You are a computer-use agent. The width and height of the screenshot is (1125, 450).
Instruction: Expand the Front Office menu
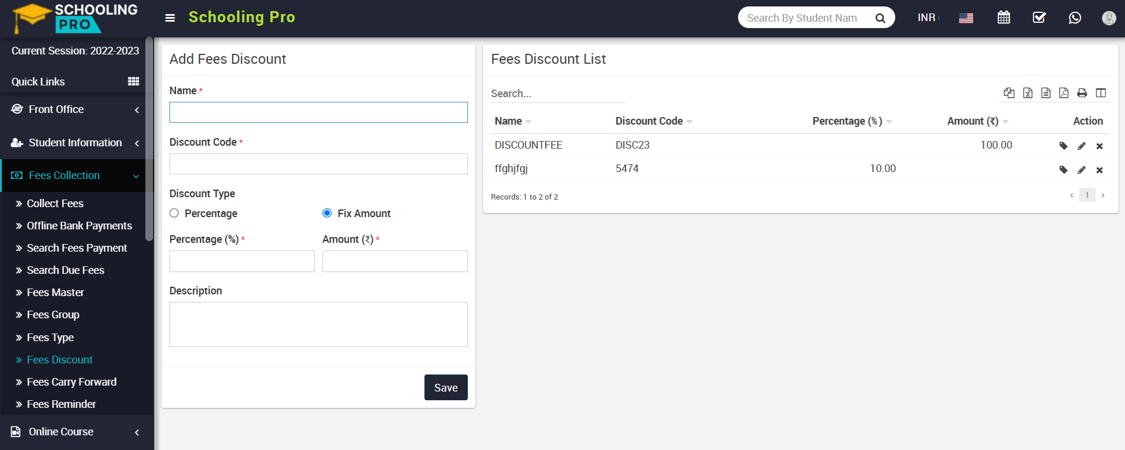tap(77, 109)
